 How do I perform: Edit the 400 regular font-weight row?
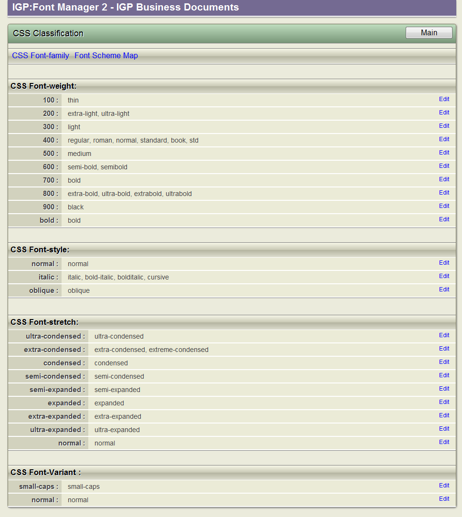click(x=444, y=139)
